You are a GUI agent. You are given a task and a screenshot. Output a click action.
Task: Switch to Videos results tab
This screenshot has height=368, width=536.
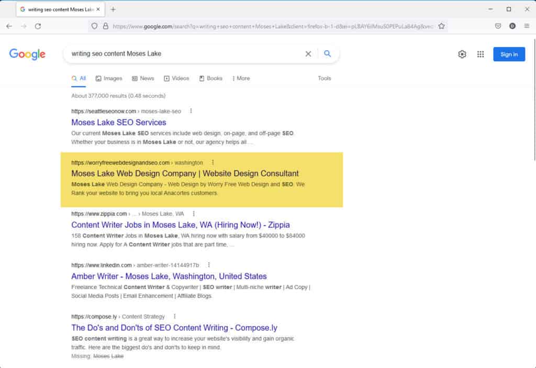[176, 79]
